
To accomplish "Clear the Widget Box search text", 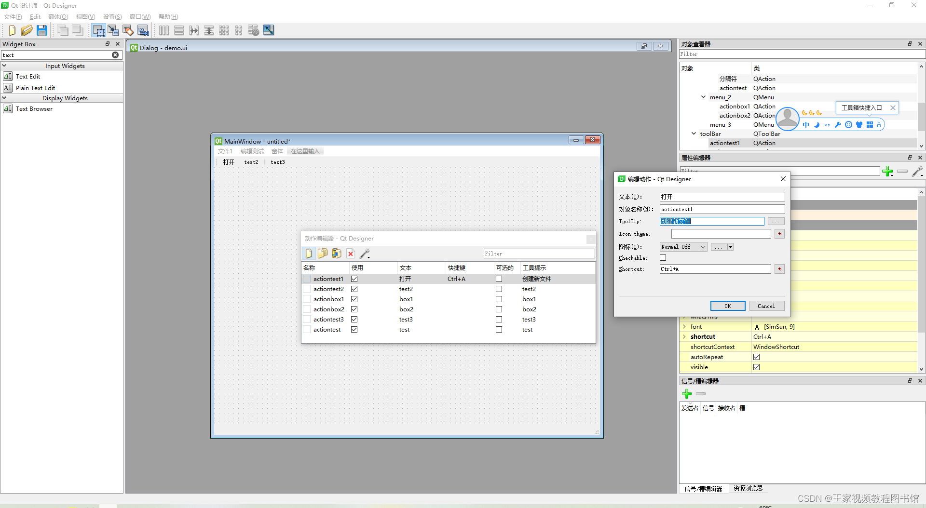I will pyautogui.click(x=115, y=55).
